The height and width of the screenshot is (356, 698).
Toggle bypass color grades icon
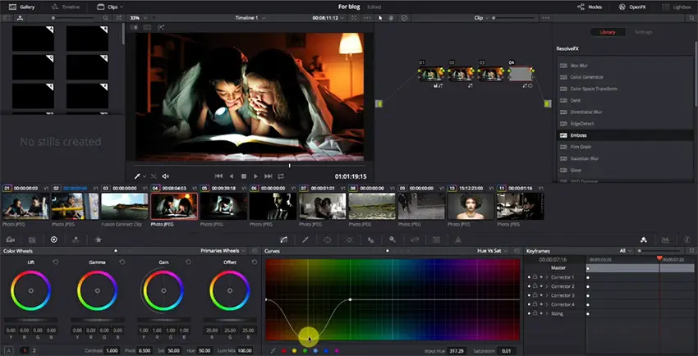pyautogui.click(x=404, y=18)
